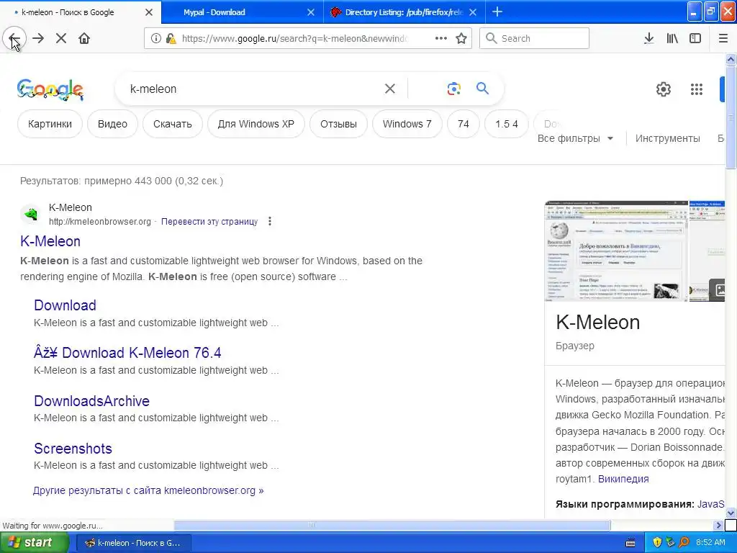Focus the toolbar Search field
This screenshot has width=737, height=553.
point(535,39)
